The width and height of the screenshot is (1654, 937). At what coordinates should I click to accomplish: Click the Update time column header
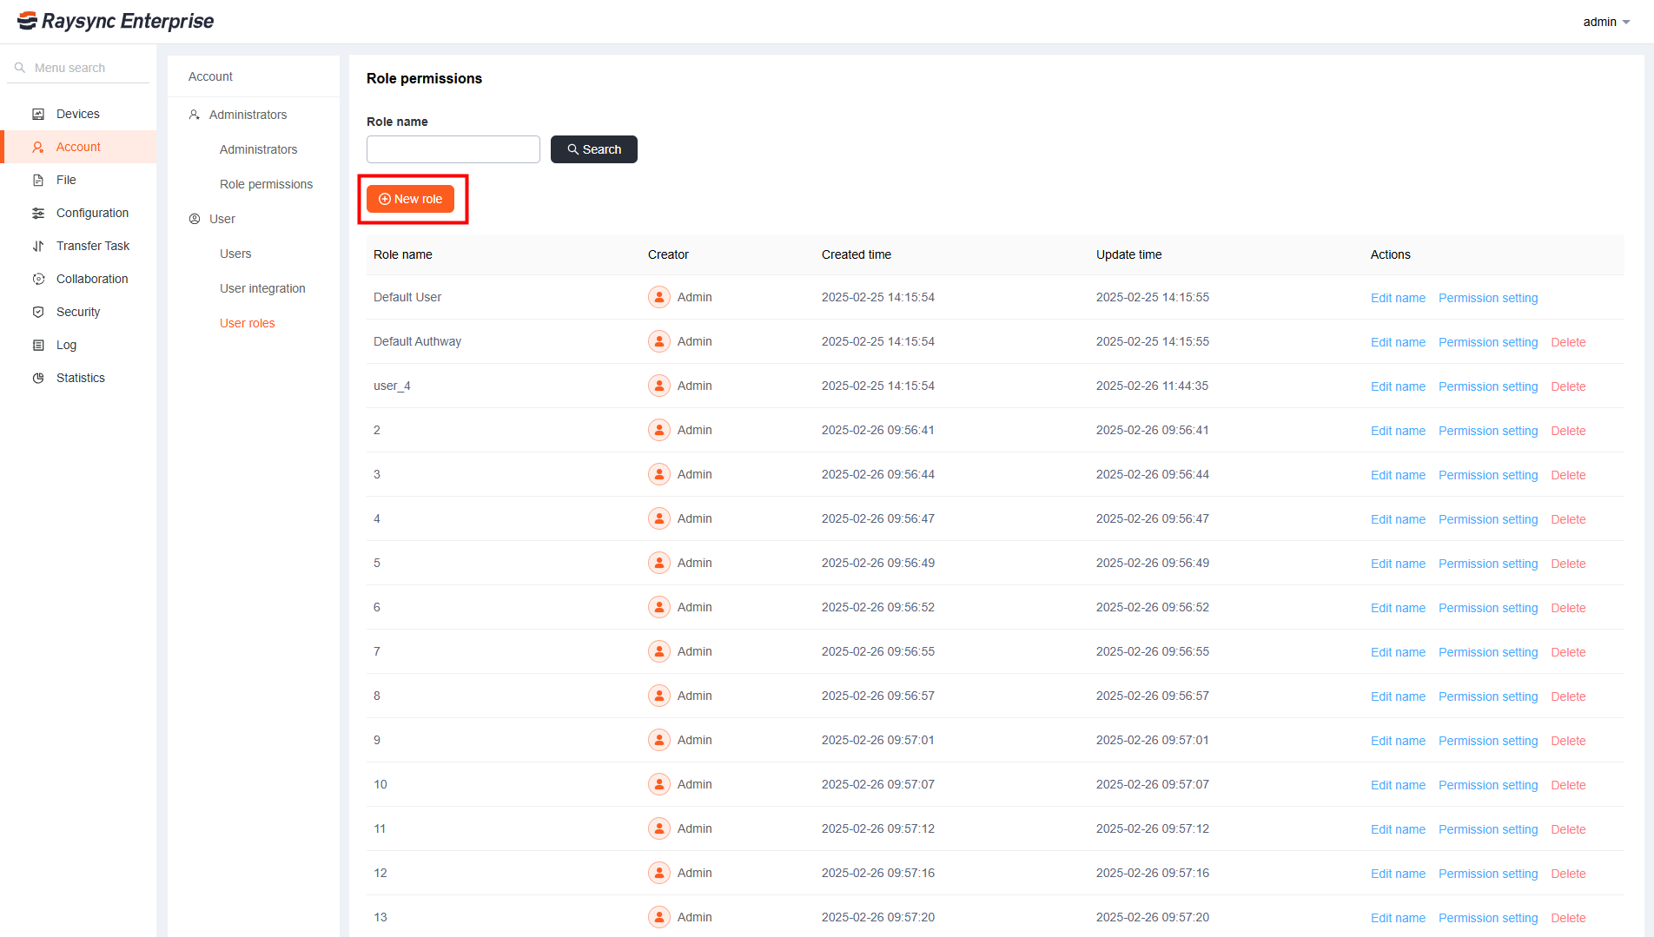(1128, 254)
